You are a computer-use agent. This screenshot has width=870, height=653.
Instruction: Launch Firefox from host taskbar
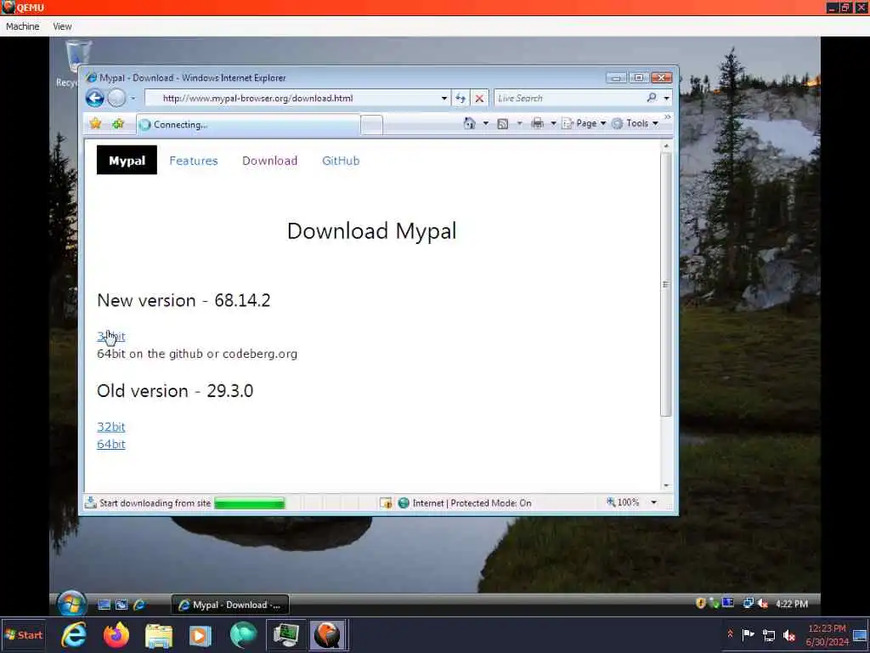coord(116,635)
